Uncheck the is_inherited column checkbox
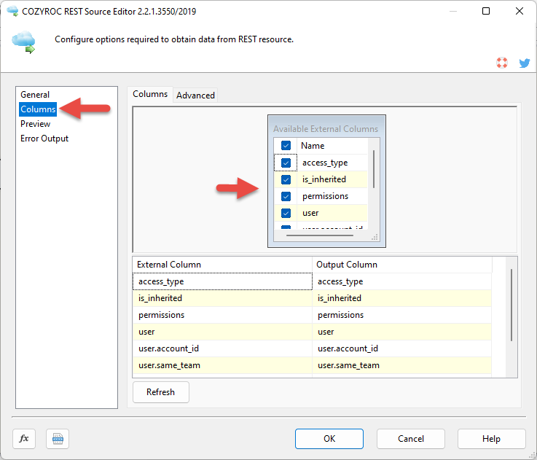Screen dimensions: 537x460 pyautogui.click(x=286, y=179)
